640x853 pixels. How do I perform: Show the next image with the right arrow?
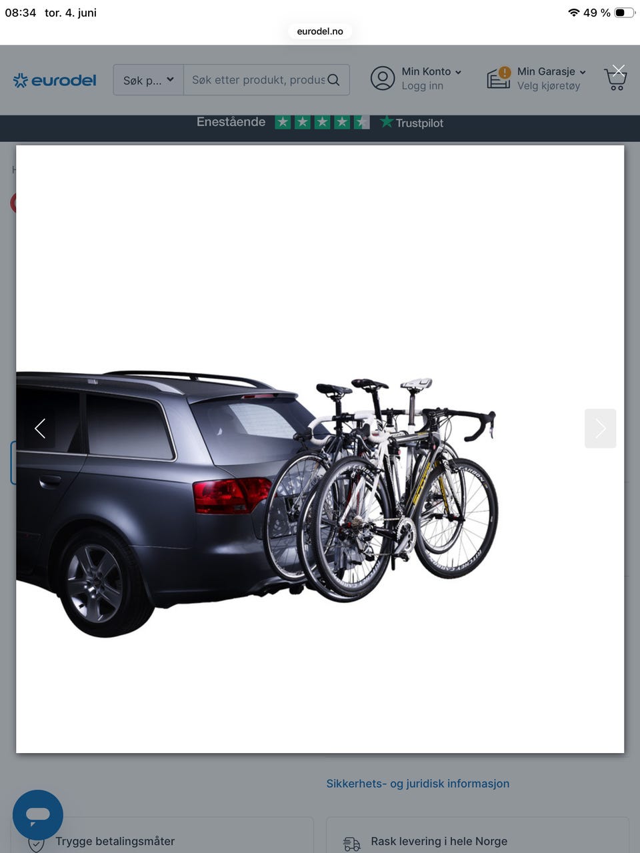coord(600,428)
